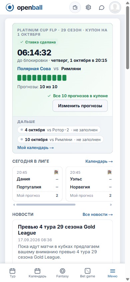Click Мой прогнoз row in Дания card
The image size is (130, 282).
point(37,195)
